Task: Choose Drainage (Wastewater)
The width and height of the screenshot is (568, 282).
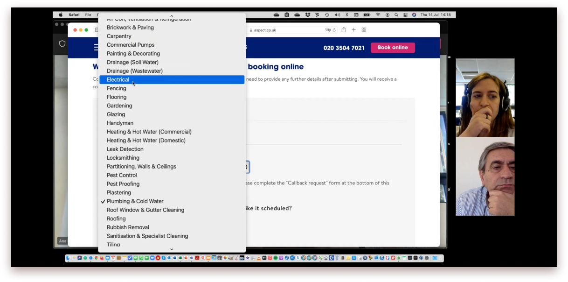Action: (x=172, y=71)
